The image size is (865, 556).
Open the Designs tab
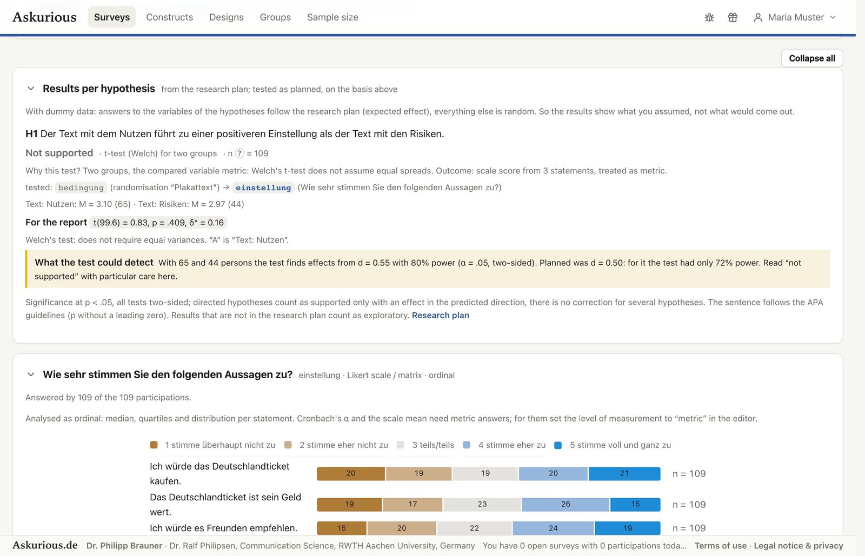tap(227, 17)
